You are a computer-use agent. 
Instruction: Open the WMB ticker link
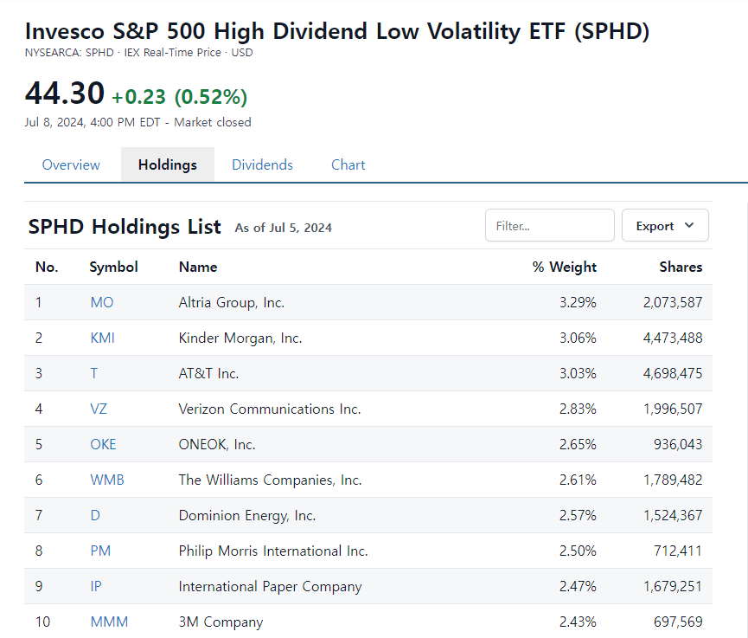107,480
